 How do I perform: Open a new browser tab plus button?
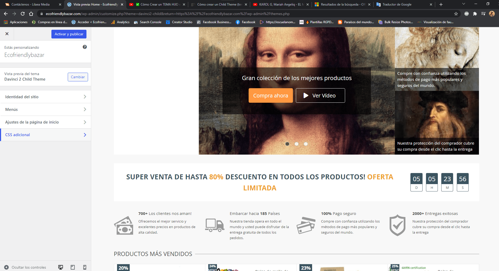click(441, 4)
